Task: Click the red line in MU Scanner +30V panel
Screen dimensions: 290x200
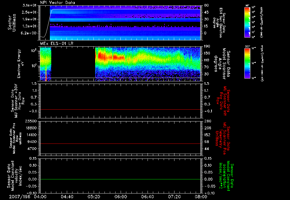Action: coord(120,109)
